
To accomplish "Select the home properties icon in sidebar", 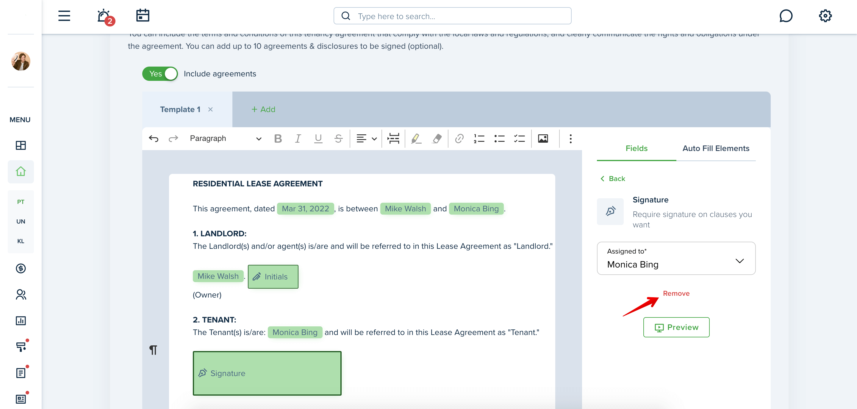I will [21, 172].
